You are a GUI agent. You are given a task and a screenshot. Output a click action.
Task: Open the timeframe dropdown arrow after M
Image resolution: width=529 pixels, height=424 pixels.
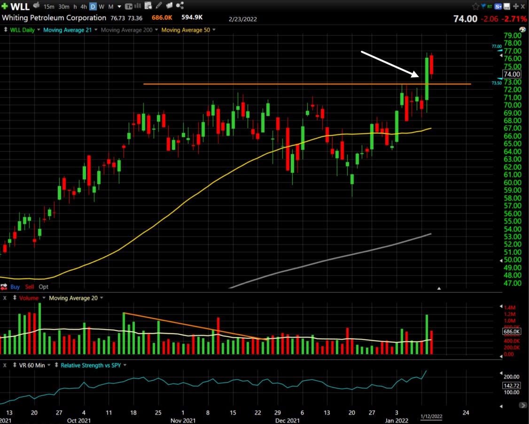pyautogui.click(x=119, y=7)
